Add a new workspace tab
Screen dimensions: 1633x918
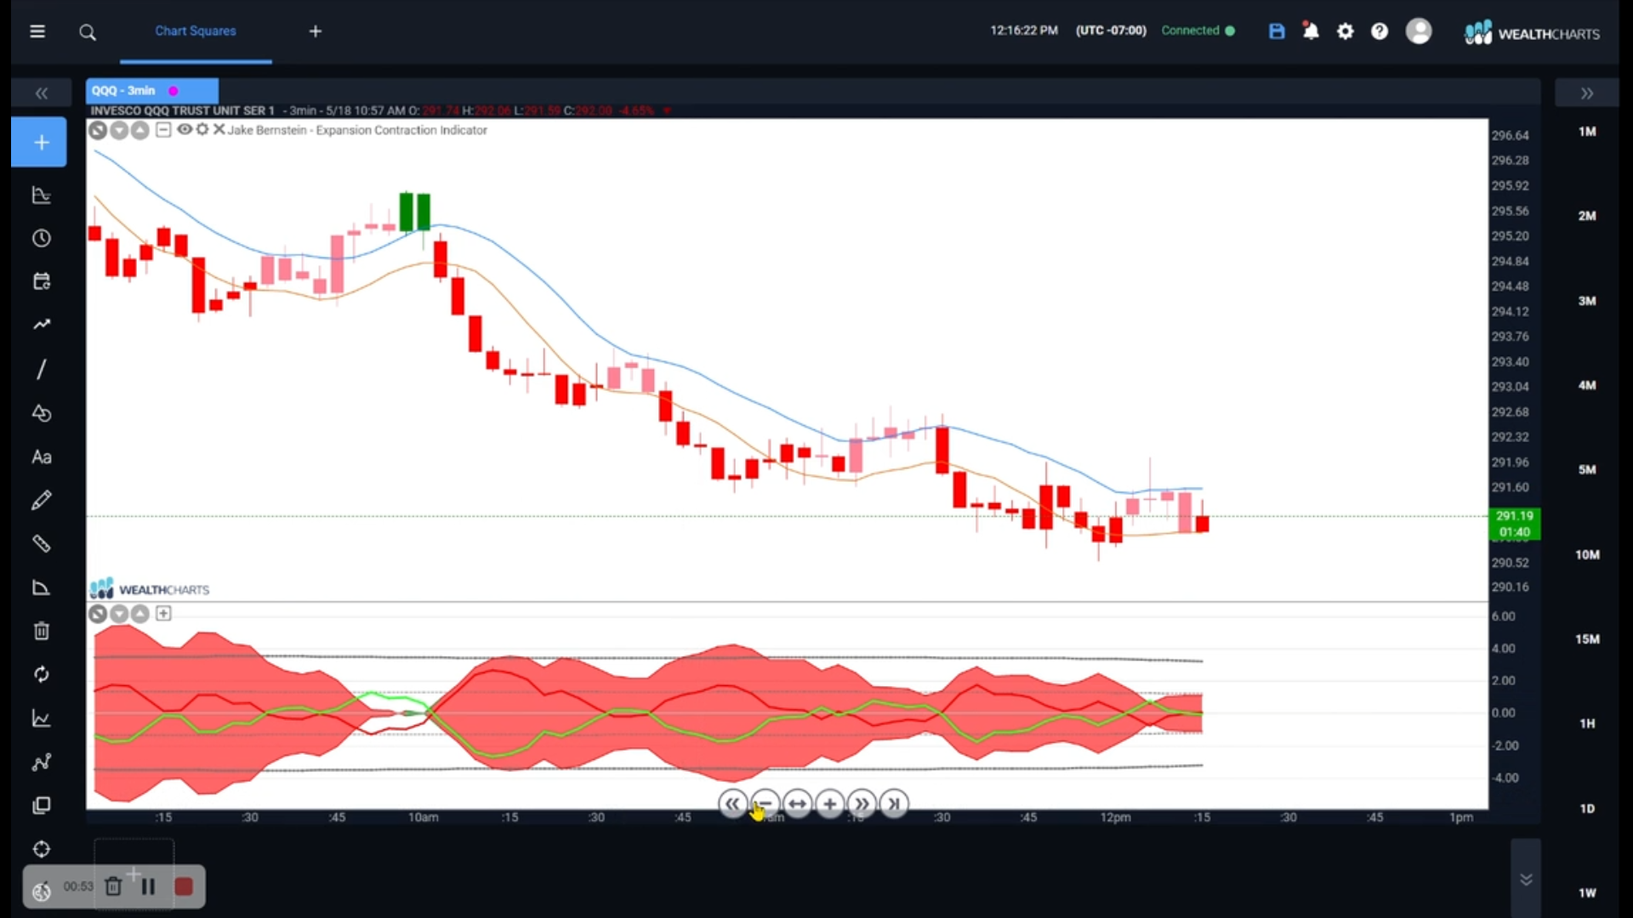pos(316,31)
